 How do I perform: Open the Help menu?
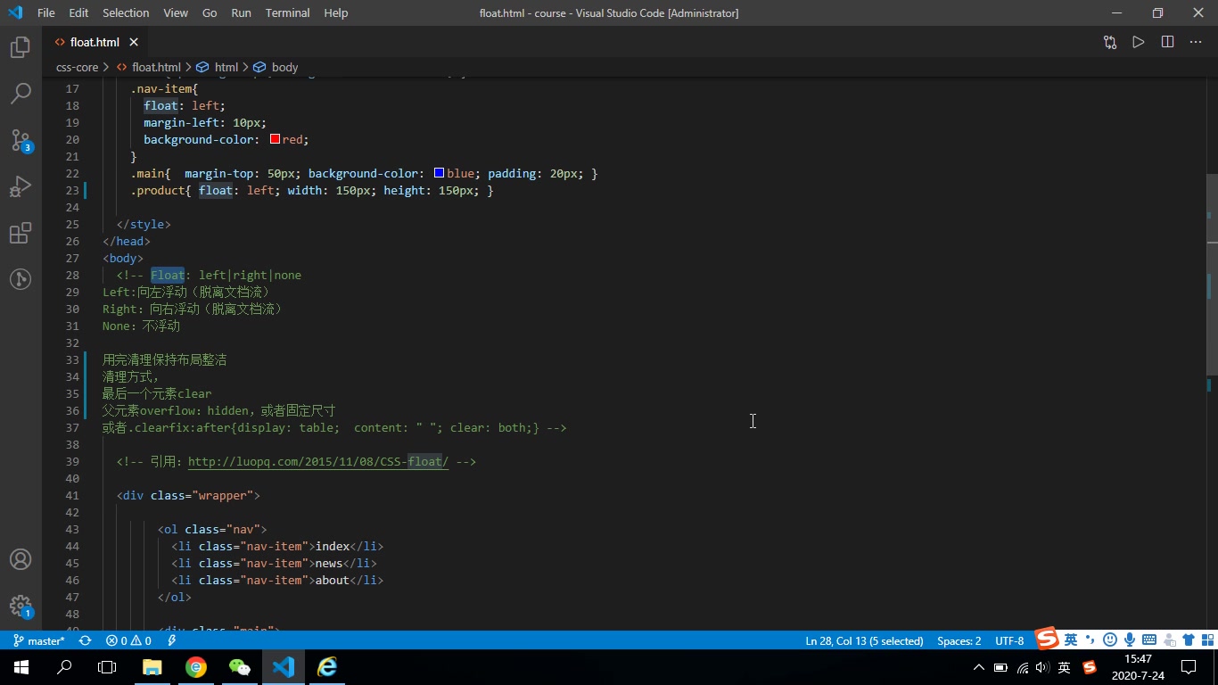click(336, 12)
